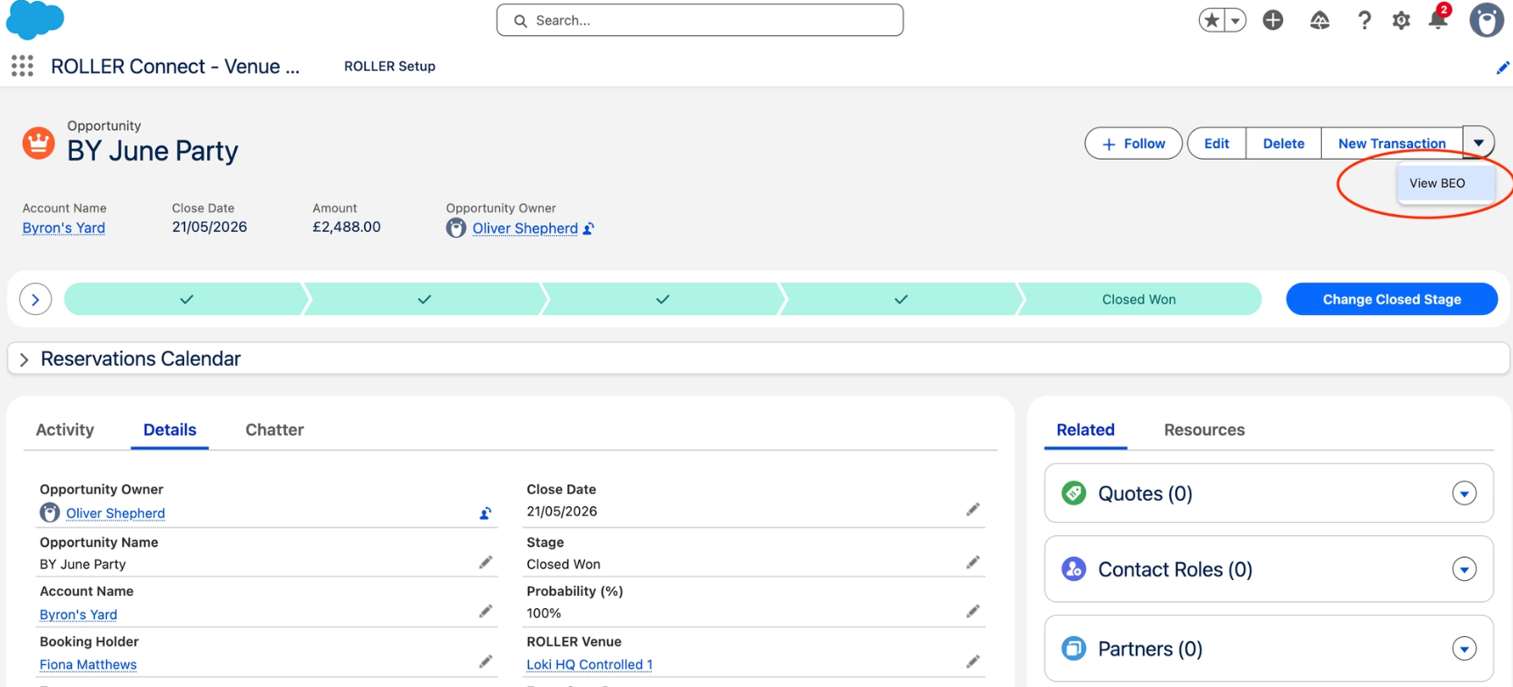The height and width of the screenshot is (687, 1513).
Task: Click the edit navigation pencil icon
Action: [x=1502, y=68]
